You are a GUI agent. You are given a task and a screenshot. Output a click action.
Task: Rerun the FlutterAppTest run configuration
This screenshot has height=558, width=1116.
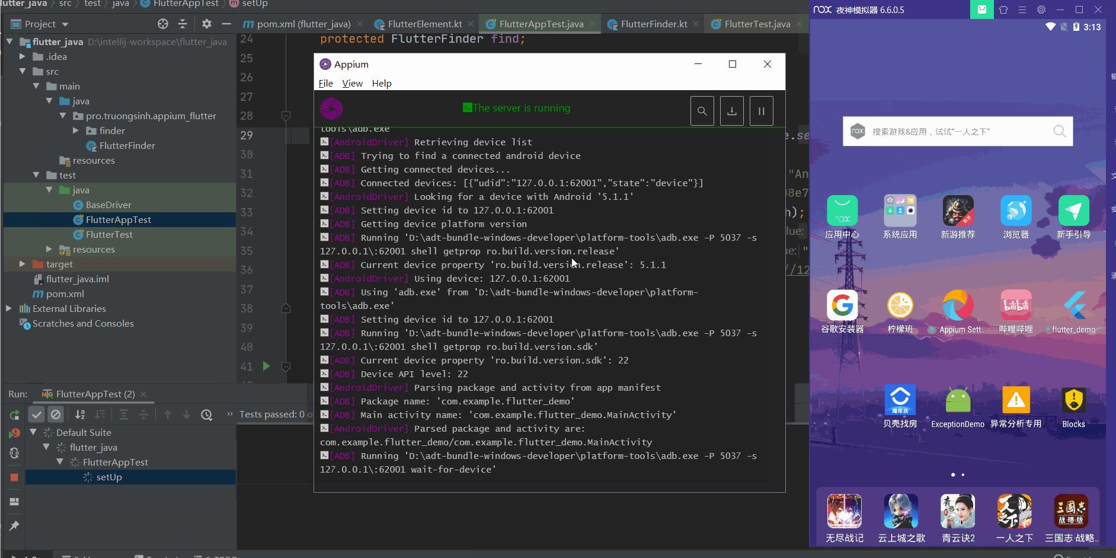coord(14,414)
